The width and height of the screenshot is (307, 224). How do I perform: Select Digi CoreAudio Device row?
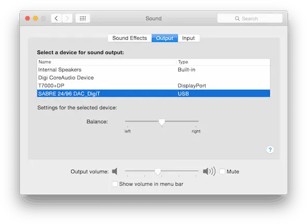153,78
